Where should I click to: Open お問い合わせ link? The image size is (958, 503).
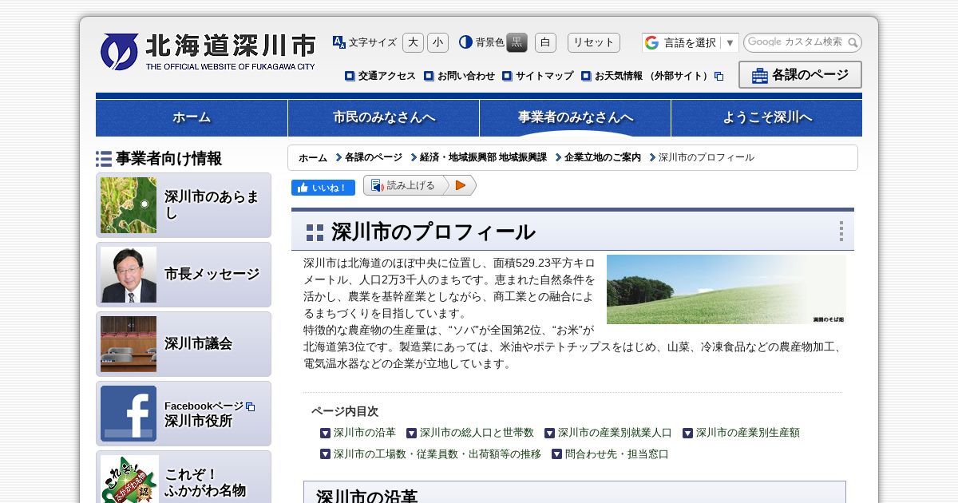[x=465, y=76]
